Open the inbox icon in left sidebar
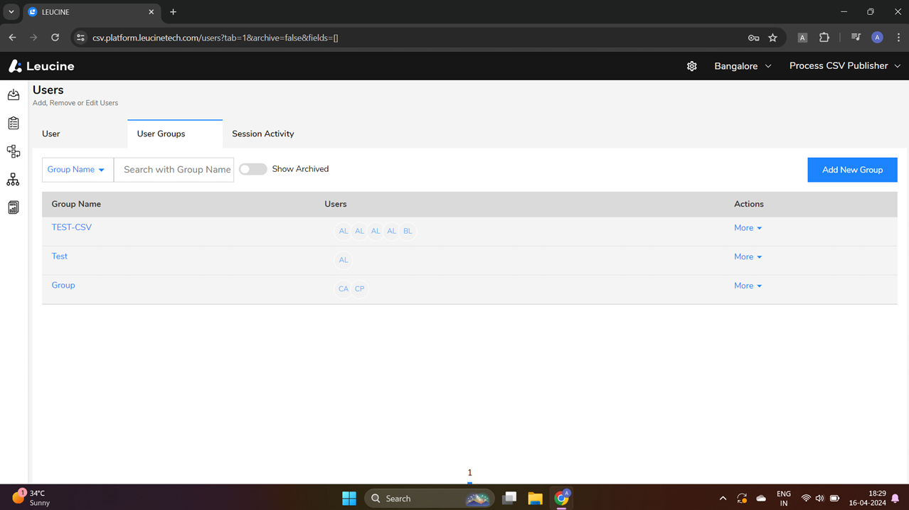This screenshot has width=909, height=510. pyautogui.click(x=14, y=94)
